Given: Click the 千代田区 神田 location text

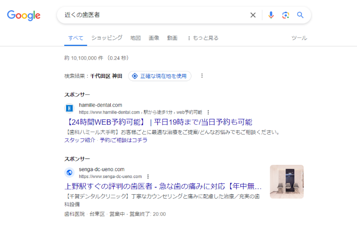Looking at the screenshot, I should coord(106,76).
